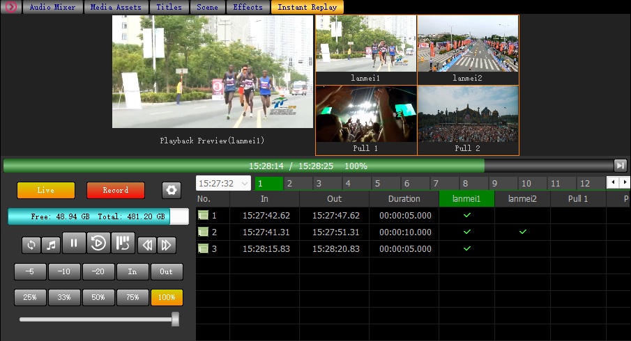This screenshot has height=341, width=631.
Task: Click the playback speed slider handle
Action: coord(175,319)
